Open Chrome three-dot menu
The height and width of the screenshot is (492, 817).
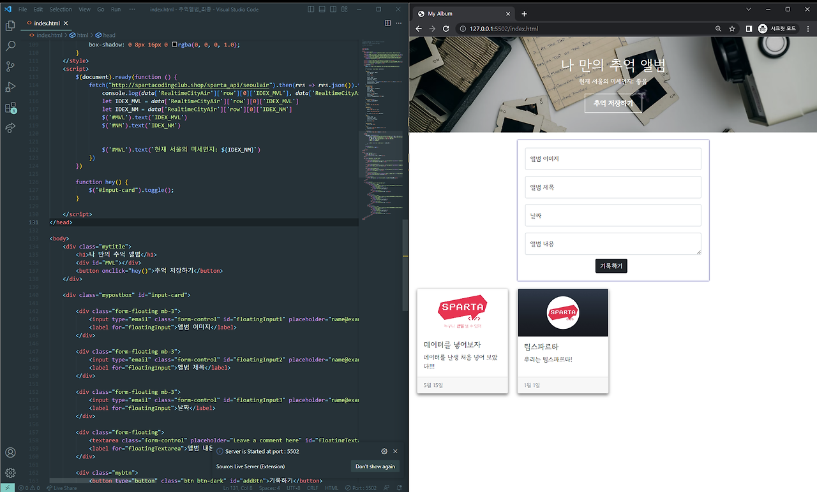(808, 29)
